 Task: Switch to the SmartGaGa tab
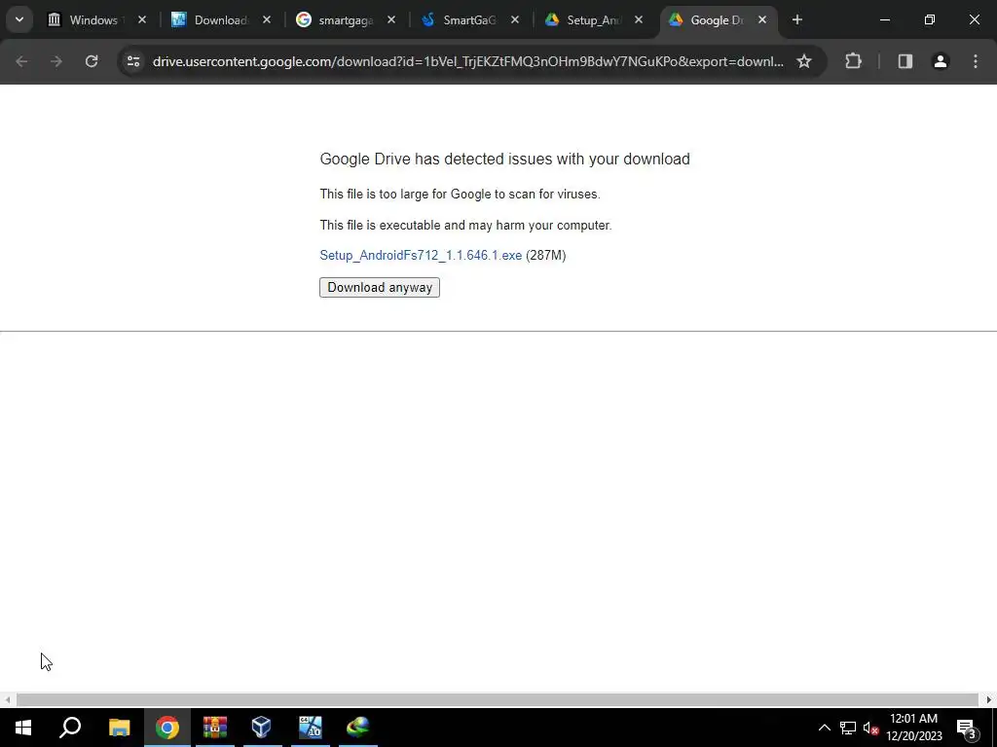pos(468,19)
